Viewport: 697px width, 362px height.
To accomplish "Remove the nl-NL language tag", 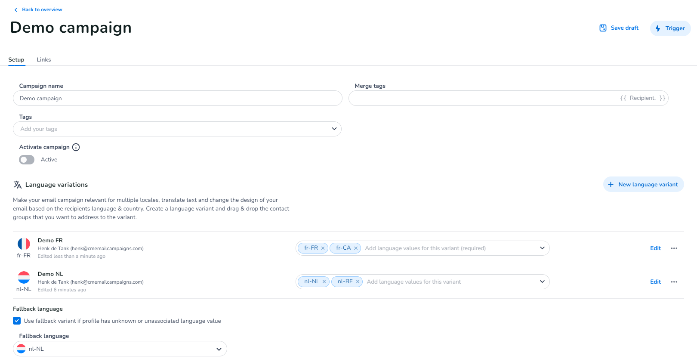I will tap(324, 282).
